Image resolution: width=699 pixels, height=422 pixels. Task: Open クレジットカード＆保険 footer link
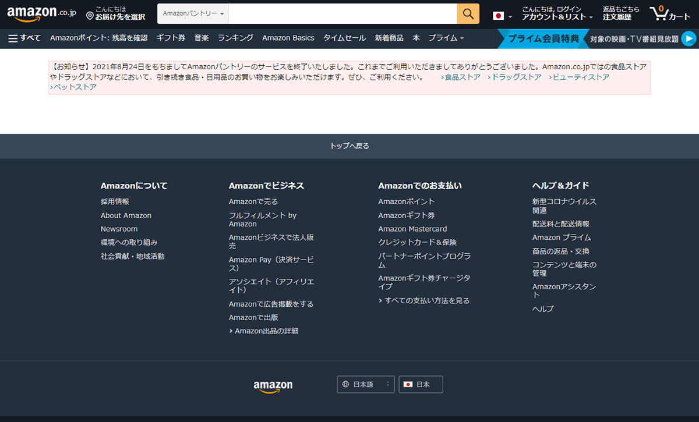418,242
